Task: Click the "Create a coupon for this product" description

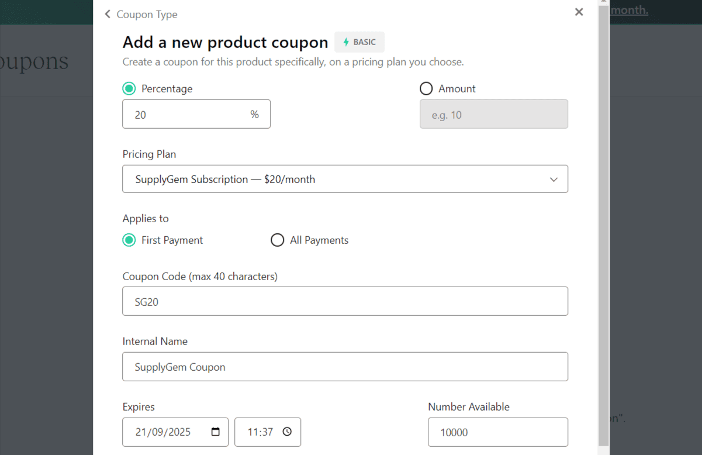Action: tap(293, 61)
